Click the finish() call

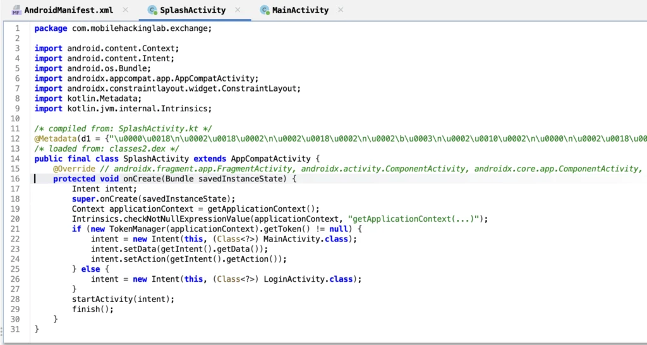93,310
